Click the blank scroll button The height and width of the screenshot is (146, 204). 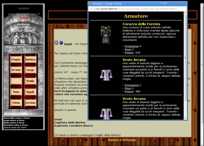coord(16,81)
